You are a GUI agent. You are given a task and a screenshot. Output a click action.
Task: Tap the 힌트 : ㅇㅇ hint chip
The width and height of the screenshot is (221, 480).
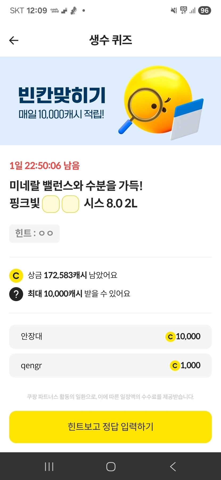[34, 234]
